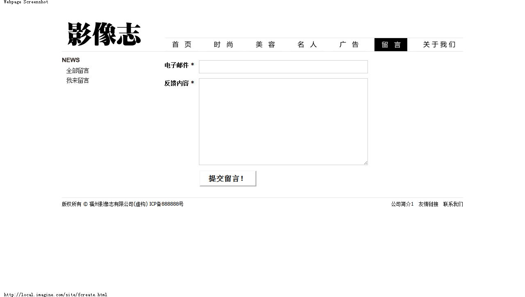Go to the 时尚 section
525x297 pixels.
pos(224,45)
